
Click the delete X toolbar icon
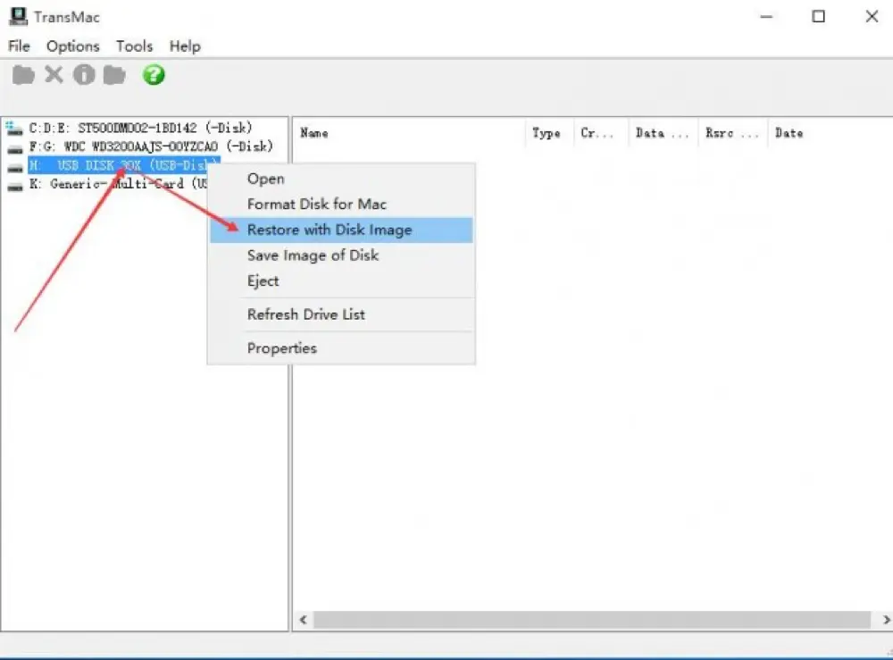(x=54, y=75)
